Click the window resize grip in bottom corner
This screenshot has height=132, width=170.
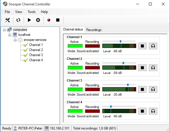point(168,130)
